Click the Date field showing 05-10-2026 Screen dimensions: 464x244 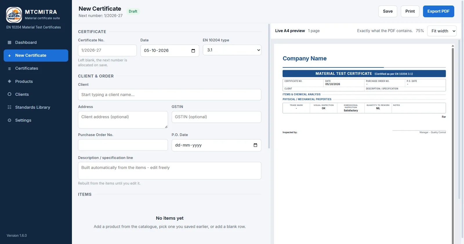pyautogui.click(x=170, y=50)
